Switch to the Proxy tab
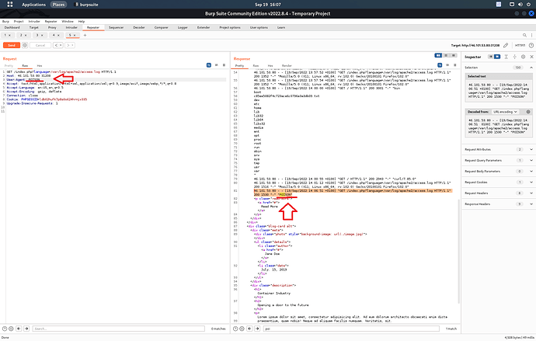 (x=52, y=27)
